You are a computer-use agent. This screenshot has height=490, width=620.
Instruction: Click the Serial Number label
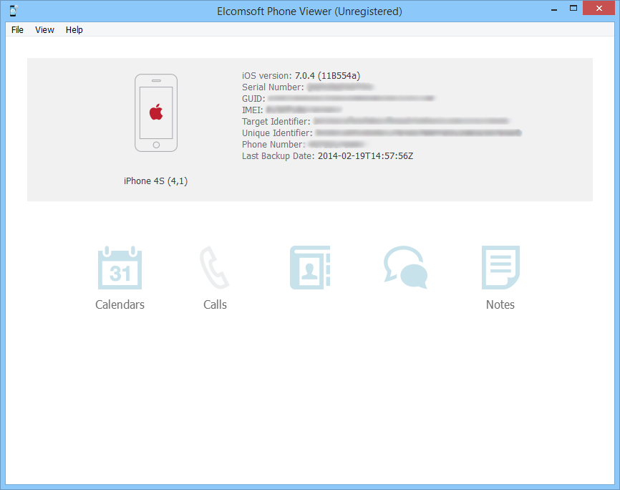coord(273,87)
